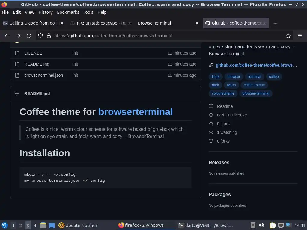View site security padlock info

pos(49,36)
